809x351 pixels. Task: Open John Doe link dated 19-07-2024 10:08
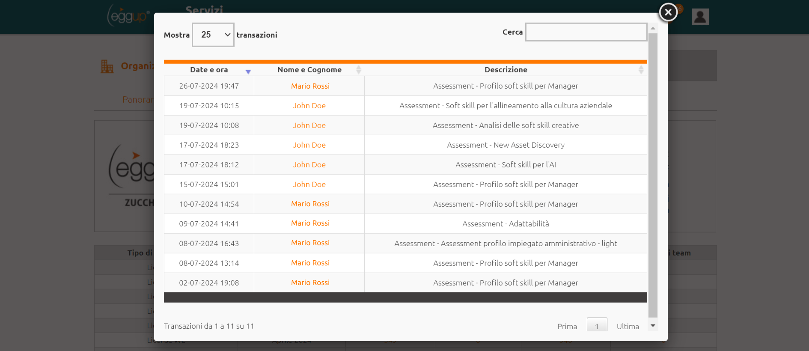tap(309, 125)
